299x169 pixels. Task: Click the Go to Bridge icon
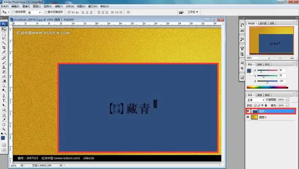point(181,12)
